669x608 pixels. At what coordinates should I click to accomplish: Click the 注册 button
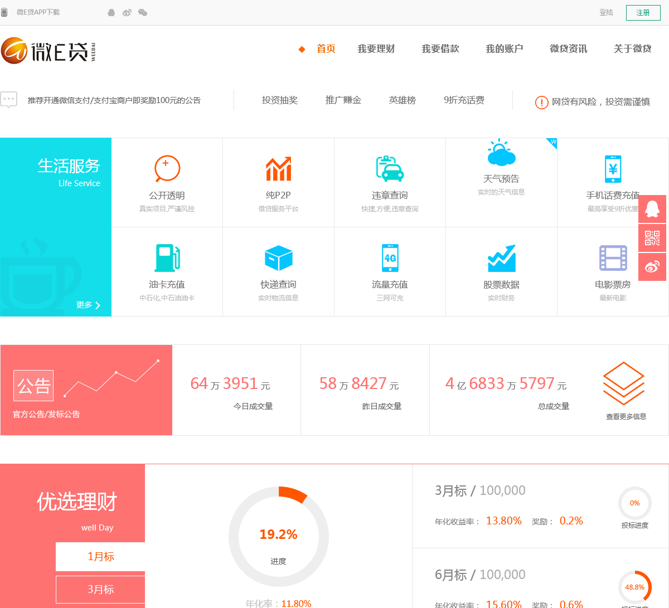(643, 12)
